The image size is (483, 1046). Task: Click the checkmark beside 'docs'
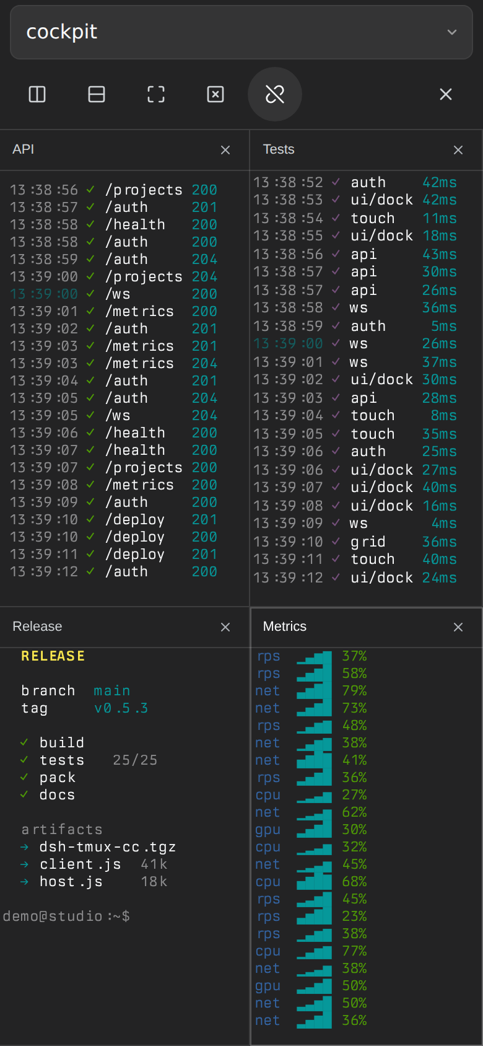24,794
